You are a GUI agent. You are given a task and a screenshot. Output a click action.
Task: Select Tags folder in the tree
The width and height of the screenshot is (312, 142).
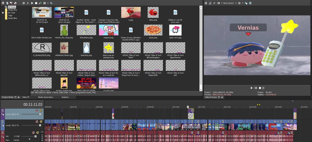coord(10,16)
